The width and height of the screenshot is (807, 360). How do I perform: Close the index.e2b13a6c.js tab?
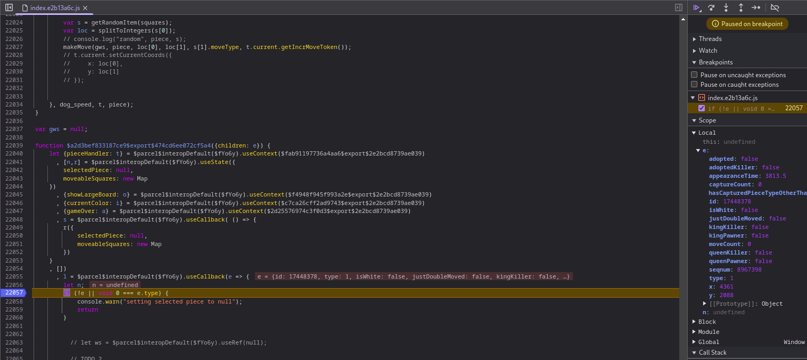86,8
